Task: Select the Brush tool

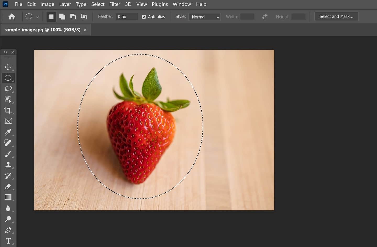Action: pyautogui.click(x=8, y=154)
